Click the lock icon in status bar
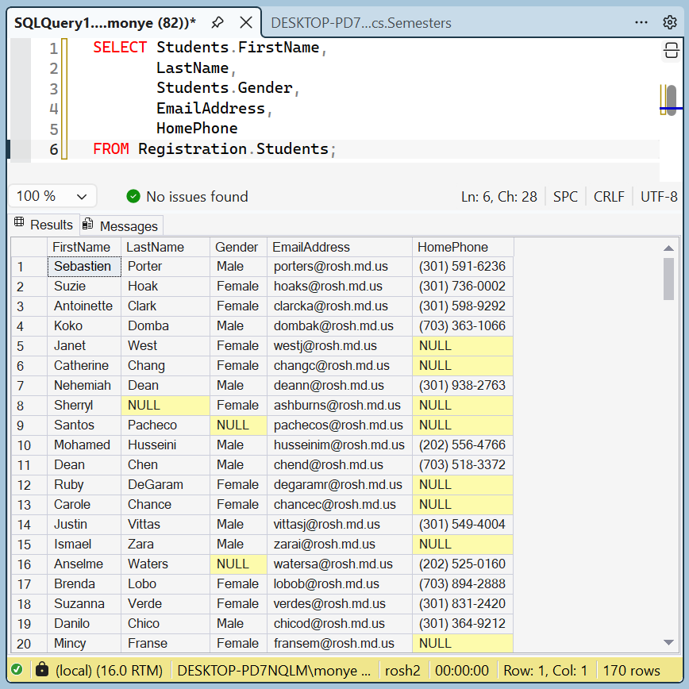Image resolution: width=689 pixels, height=689 pixels. [42, 669]
